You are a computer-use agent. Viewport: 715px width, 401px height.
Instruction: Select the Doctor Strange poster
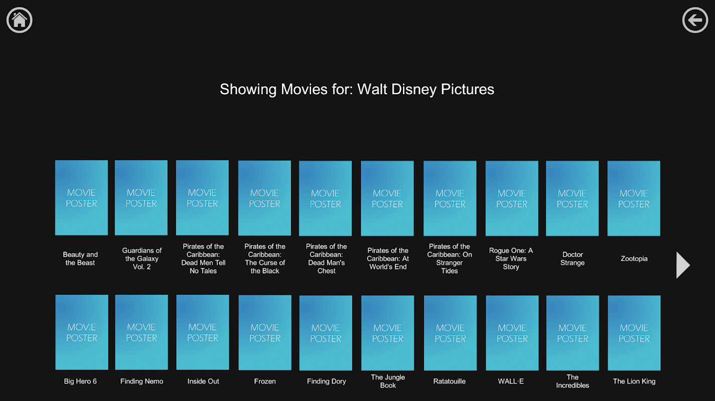tap(573, 198)
